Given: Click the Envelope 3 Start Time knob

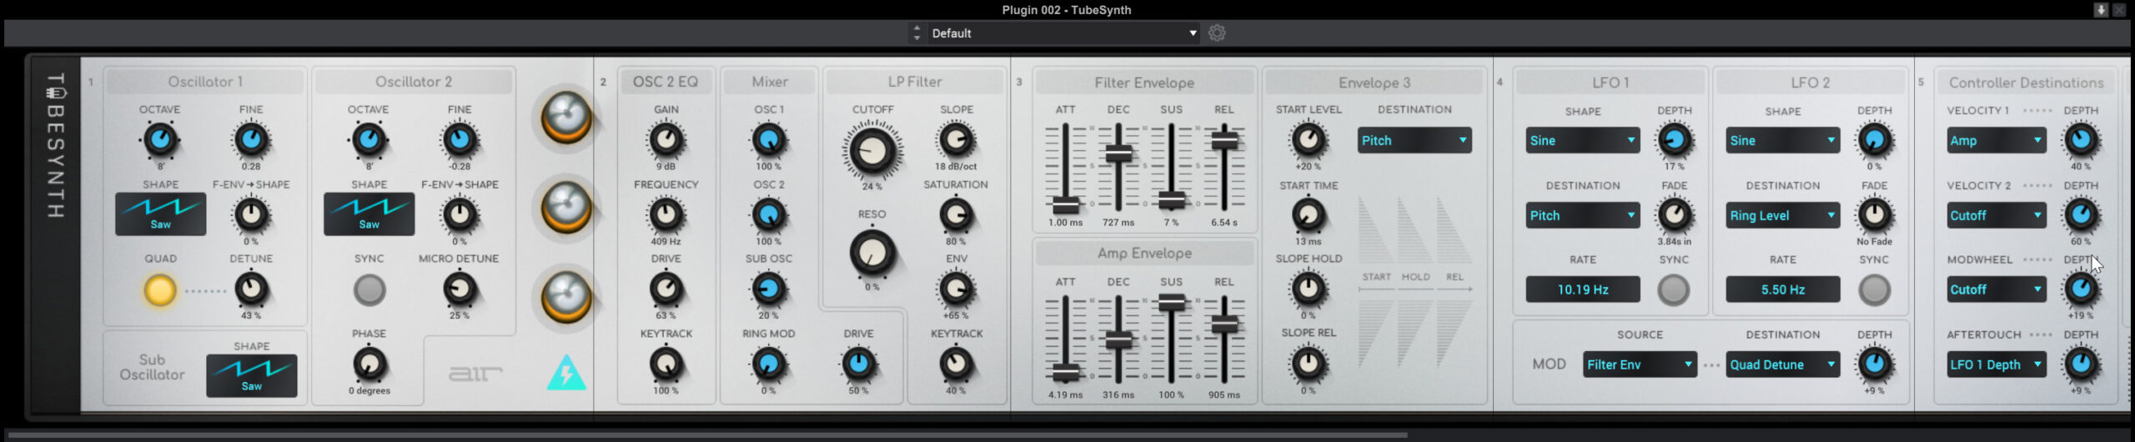Looking at the screenshot, I should point(1308,215).
